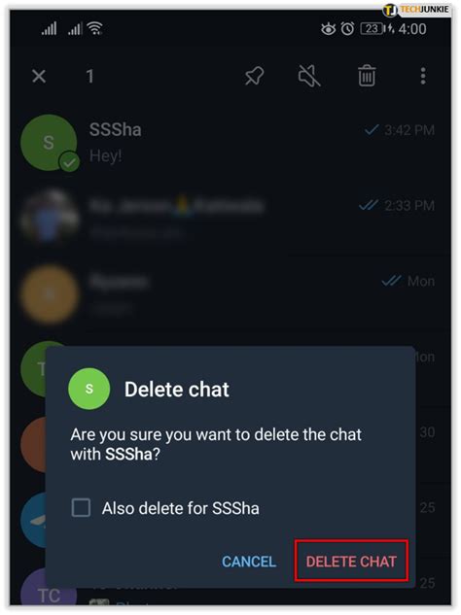
Task: Tap the blurred chat from 2:33 PM
Action: 230,218
